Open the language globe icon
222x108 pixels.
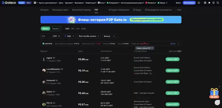pos(205,3)
